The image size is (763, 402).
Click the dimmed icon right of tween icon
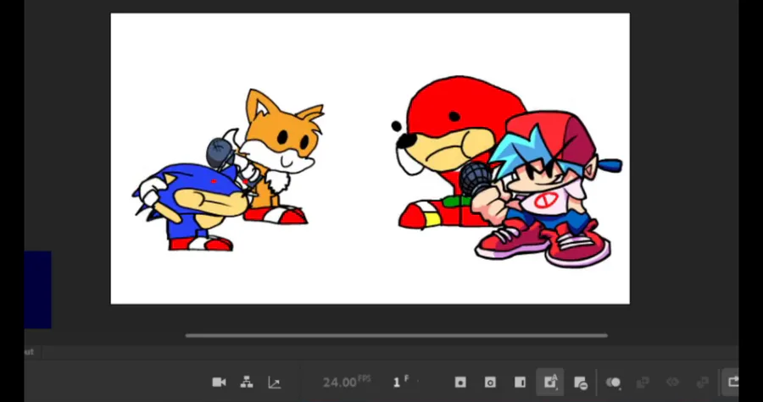pos(702,383)
